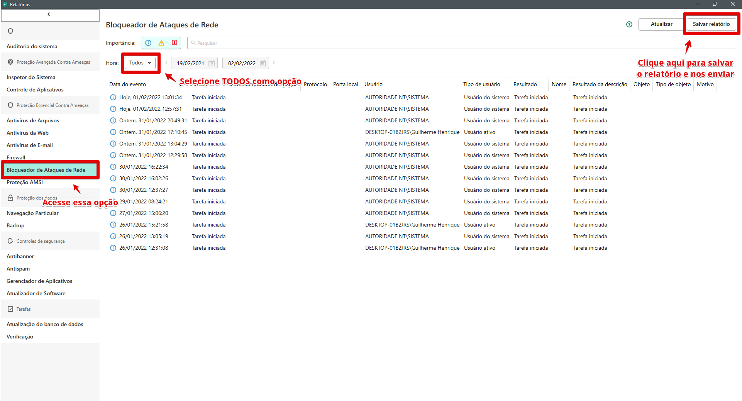Select the user cell in the Ontem 17:10:45 row
The width and height of the screenshot is (742, 401).
412,132
